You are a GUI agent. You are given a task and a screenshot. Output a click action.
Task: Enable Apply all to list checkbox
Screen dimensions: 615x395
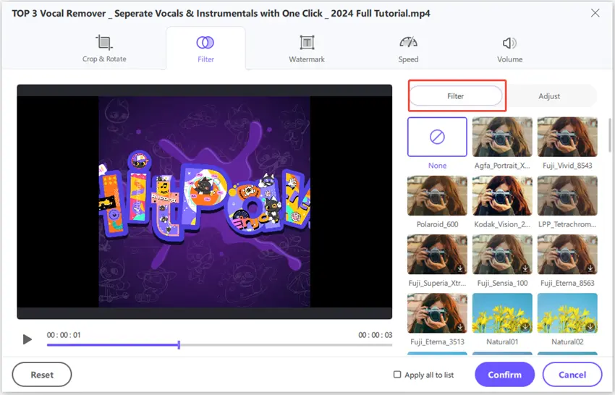pyautogui.click(x=397, y=375)
